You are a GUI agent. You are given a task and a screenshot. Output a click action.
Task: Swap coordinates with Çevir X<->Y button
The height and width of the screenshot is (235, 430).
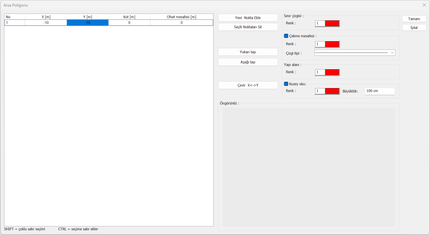(248, 85)
